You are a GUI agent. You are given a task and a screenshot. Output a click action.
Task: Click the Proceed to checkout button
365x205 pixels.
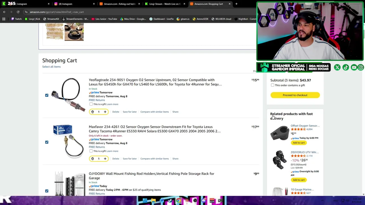click(x=295, y=95)
